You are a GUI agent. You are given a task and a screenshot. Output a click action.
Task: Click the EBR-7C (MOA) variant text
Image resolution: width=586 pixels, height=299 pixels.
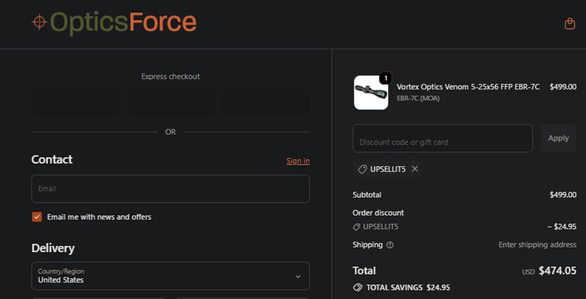418,98
